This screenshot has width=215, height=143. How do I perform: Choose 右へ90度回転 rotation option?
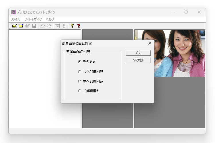(x=80, y=71)
